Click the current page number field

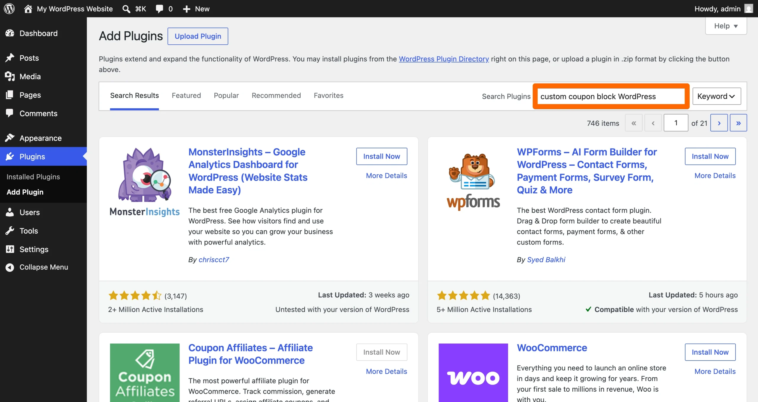pyautogui.click(x=676, y=123)
